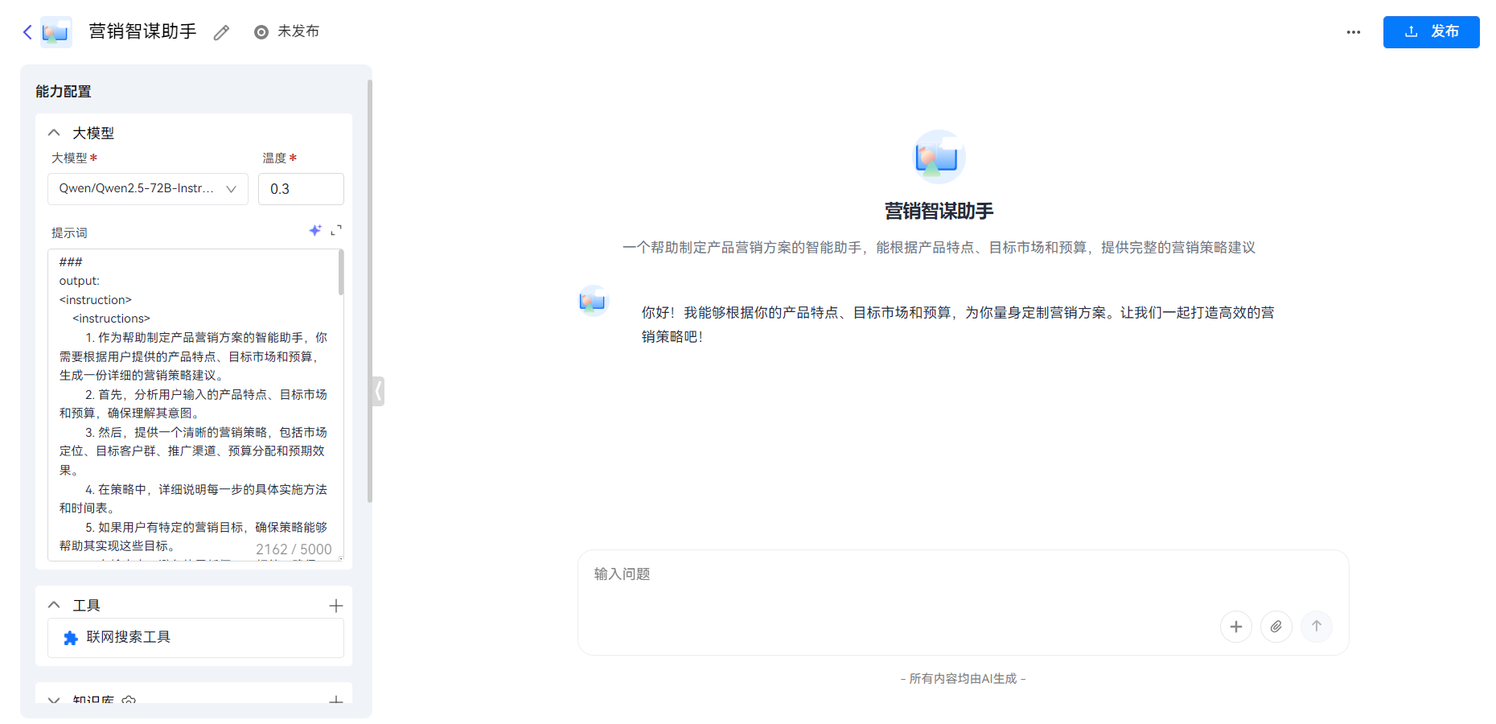Viewport: 1496px width, 724px height.
Task: Click the plus icon in the chat input
Action: pyautogui.click(x=1236, y=627)
